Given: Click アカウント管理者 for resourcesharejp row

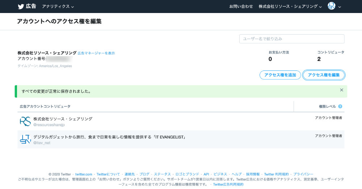Looking at the screenshot, I should (x=329, y=118).
